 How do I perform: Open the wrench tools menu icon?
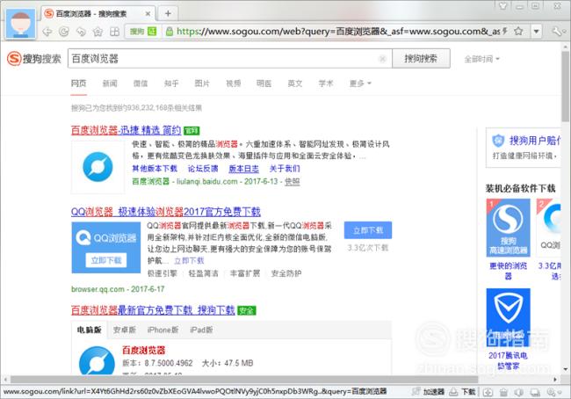tap(557, 32)
